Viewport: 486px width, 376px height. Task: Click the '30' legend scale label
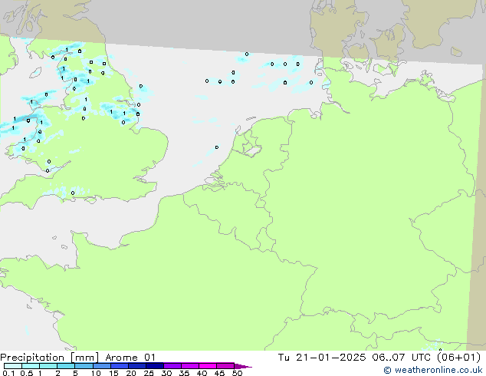166,373
